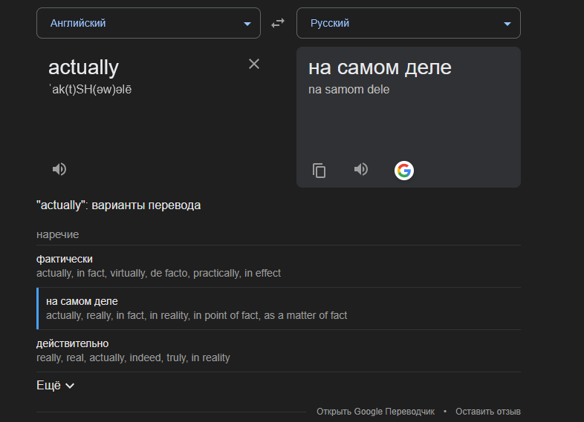This screenshot has width=584, height=422.
Task: Swap source and target languages
Action: (278, 24)
